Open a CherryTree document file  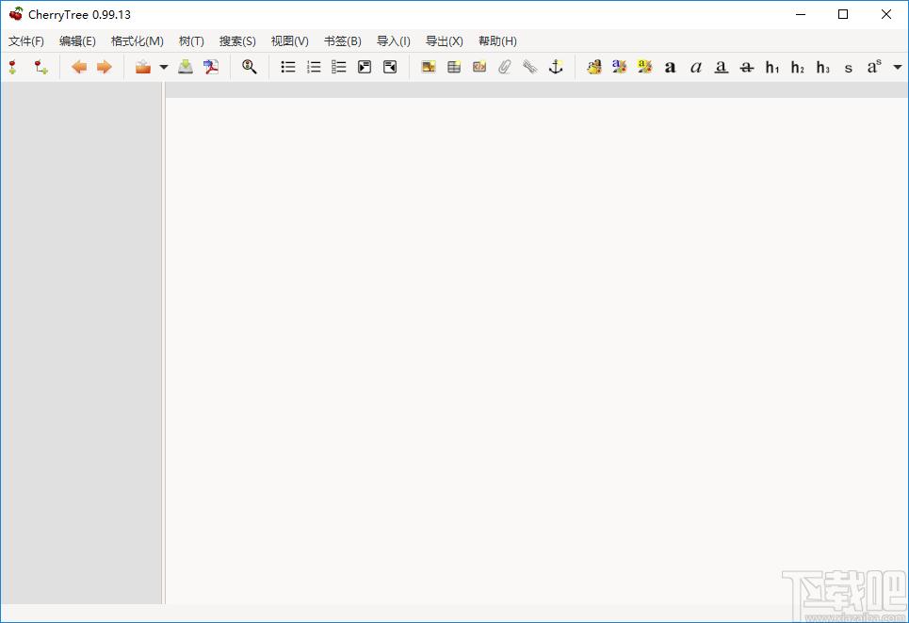(x=142, y=67)
